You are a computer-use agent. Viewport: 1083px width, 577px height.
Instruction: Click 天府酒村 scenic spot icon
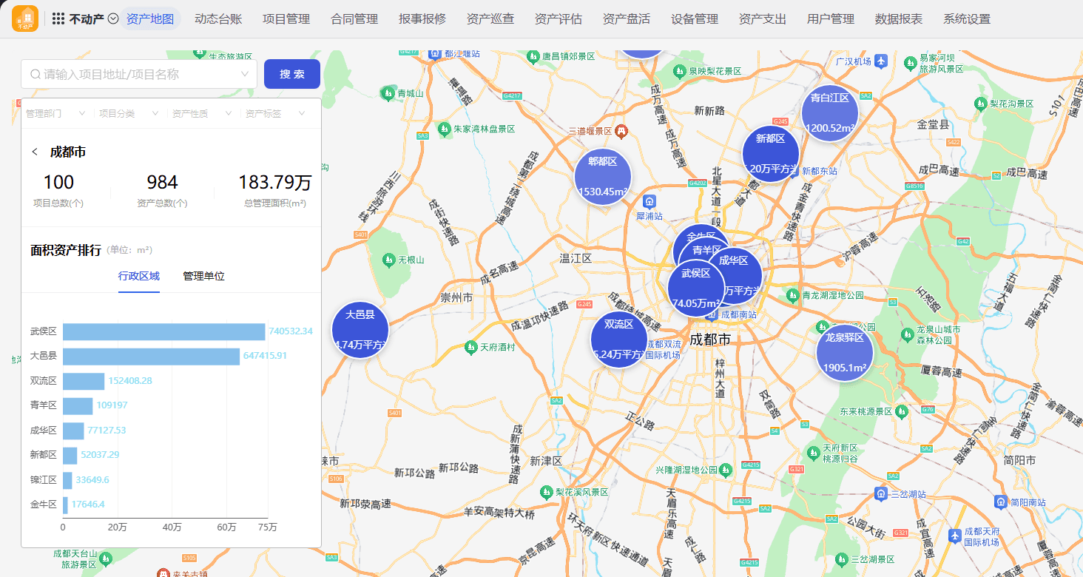click(x=470, y=346)
